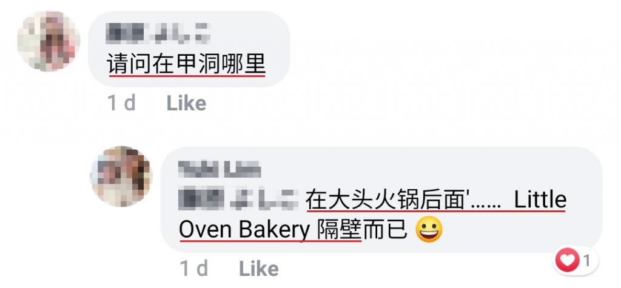Open the "1 d" timestamp under first comment

click(x=121, y=104)
